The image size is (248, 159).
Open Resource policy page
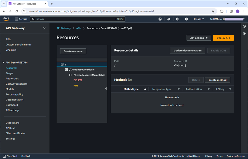click(x=14, y=94)
